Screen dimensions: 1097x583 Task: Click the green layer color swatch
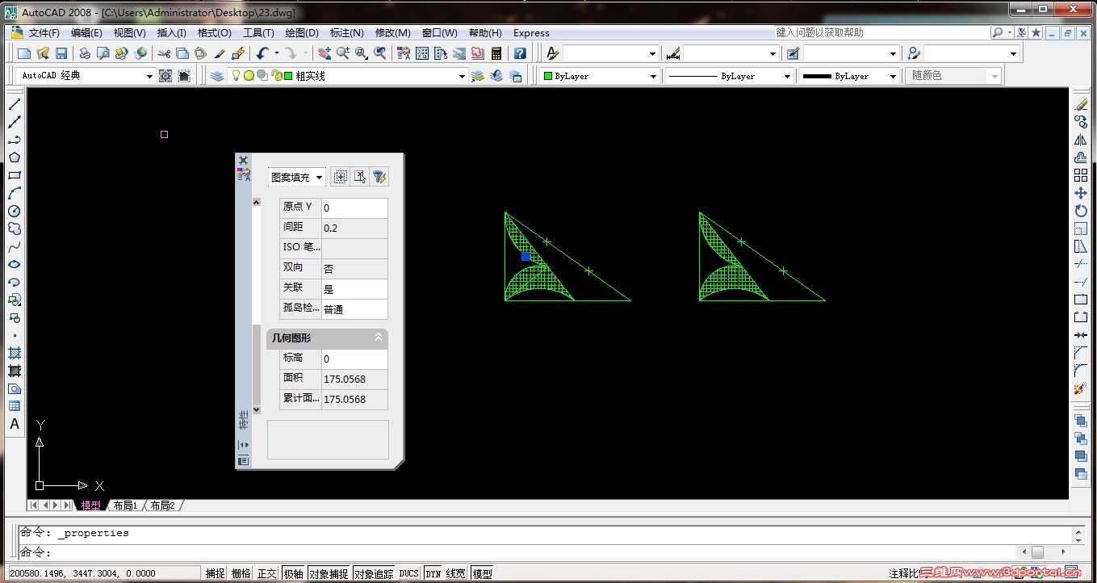tap(288, 76)
